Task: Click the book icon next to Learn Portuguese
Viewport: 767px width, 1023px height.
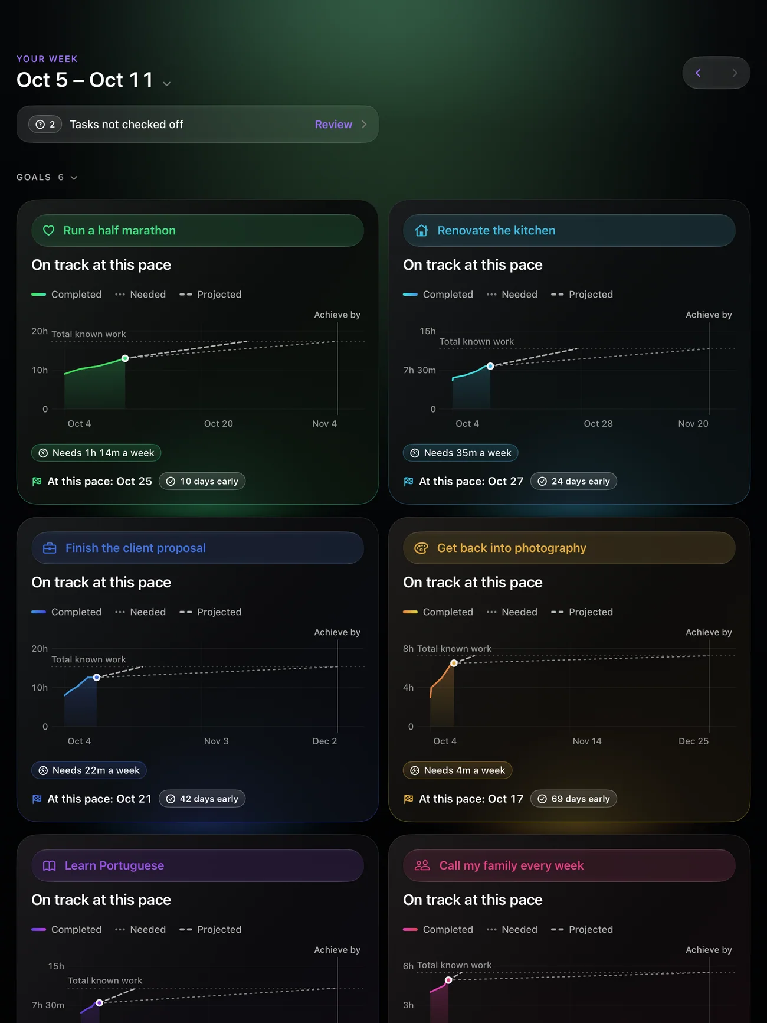Action: (50, 865)
